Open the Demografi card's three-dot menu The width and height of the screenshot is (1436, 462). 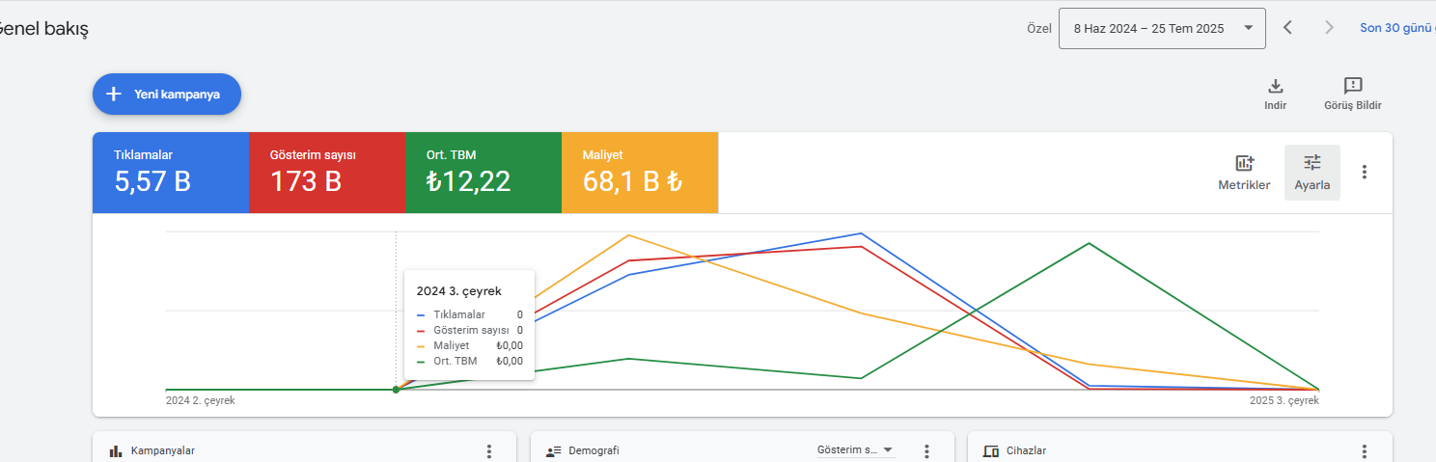[x=926, y=450]
